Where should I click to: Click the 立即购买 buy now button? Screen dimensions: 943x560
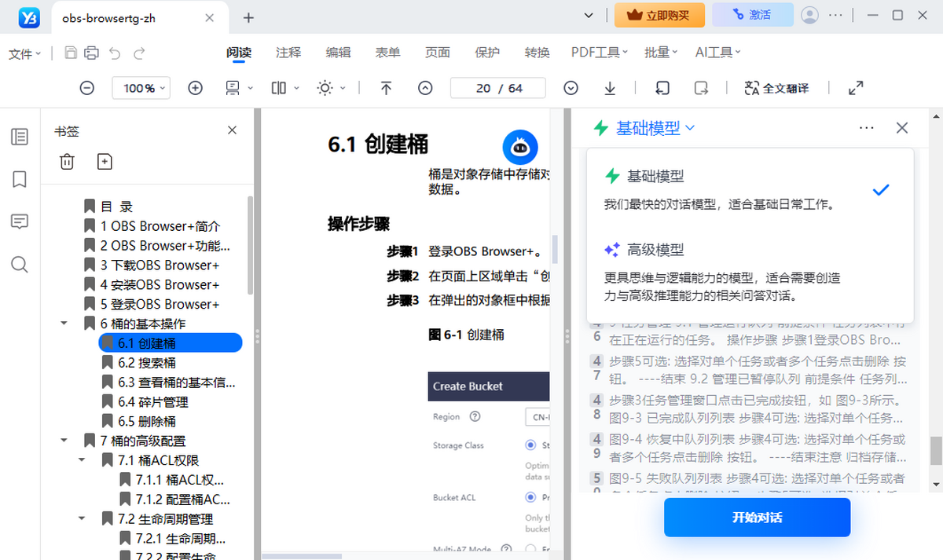[x=659, y=15]
